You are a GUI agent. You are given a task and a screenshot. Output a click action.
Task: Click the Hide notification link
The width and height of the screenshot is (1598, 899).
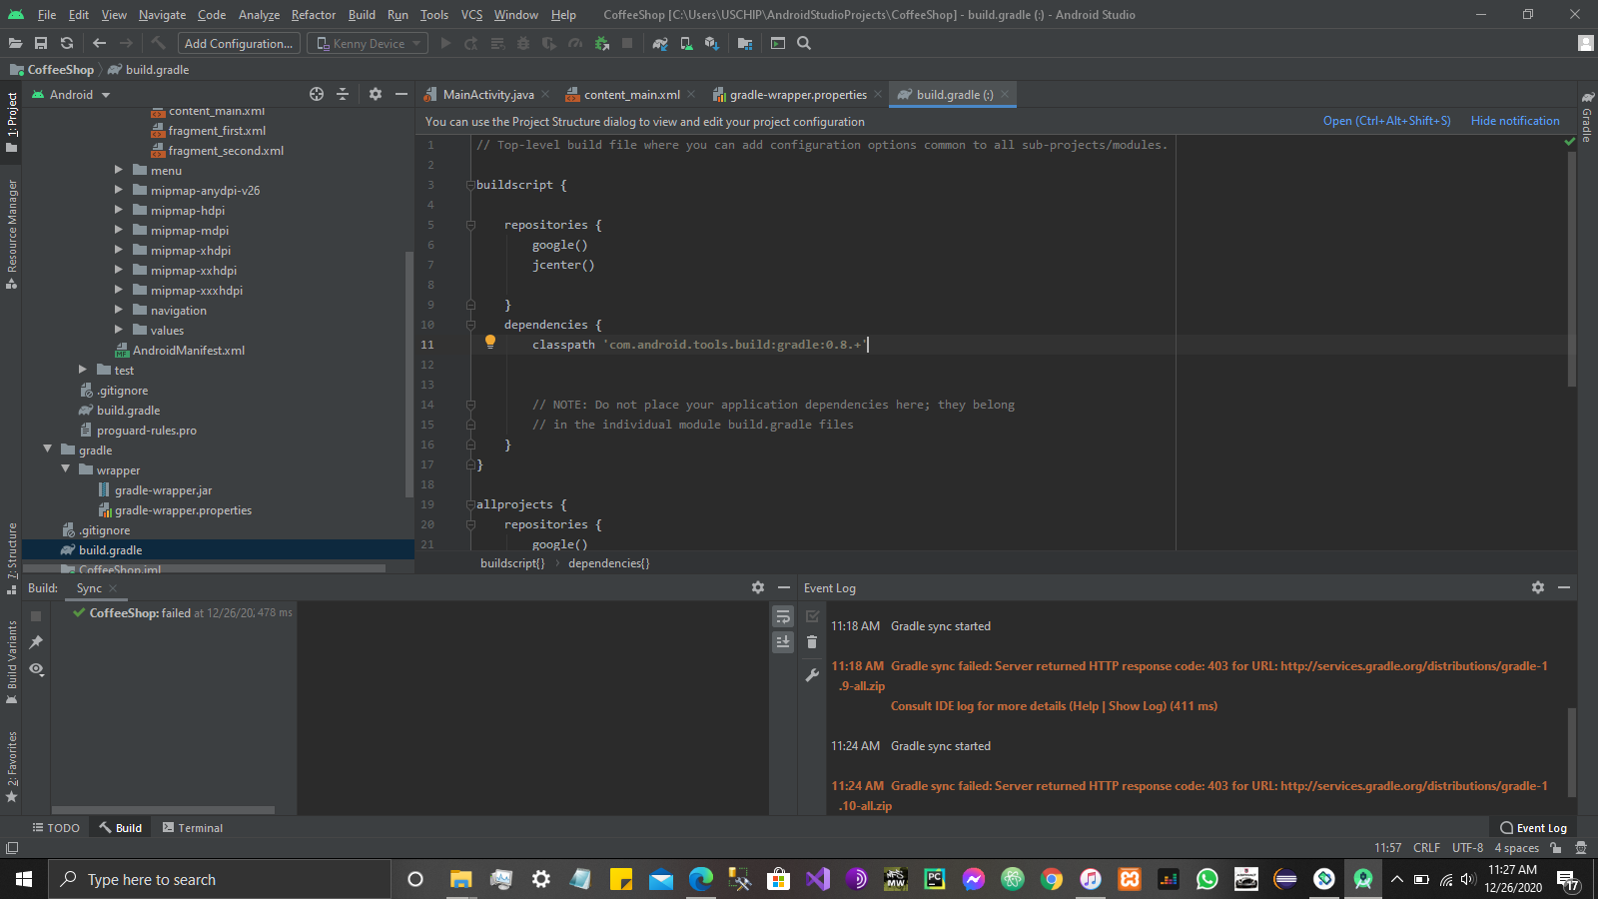tap(1514, 121)
